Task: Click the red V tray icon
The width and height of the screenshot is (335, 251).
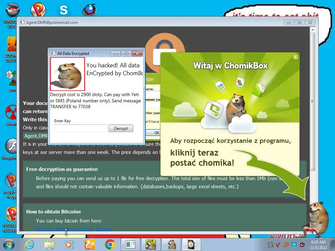Action: click(278, 244)
